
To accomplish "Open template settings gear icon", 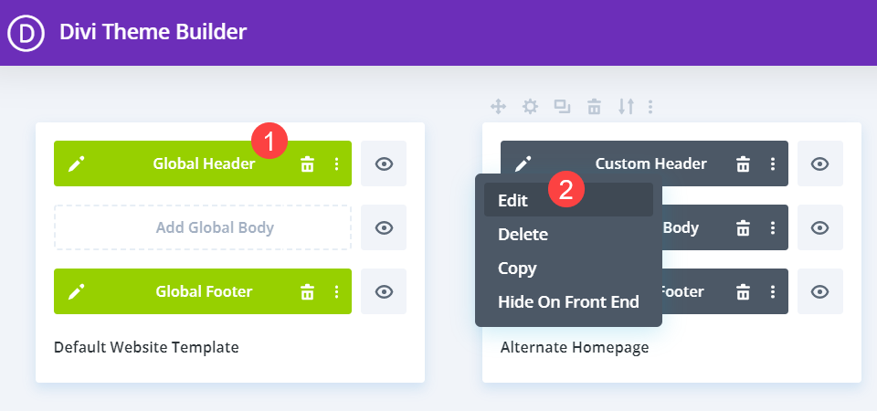I will [x=530, y=106].
